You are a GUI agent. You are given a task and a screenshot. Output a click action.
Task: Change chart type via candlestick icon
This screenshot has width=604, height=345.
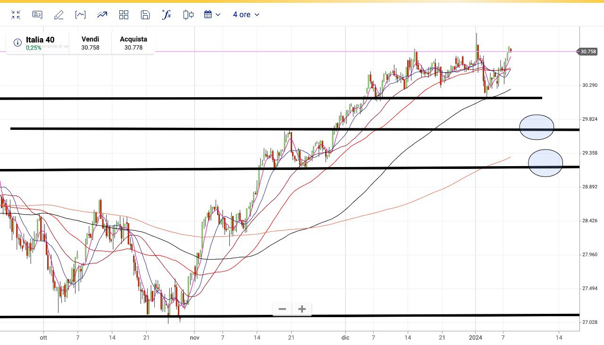(188, 15)
